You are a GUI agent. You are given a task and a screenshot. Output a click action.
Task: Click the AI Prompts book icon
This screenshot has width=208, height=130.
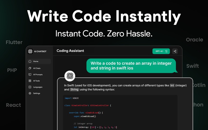pos(30,74)
